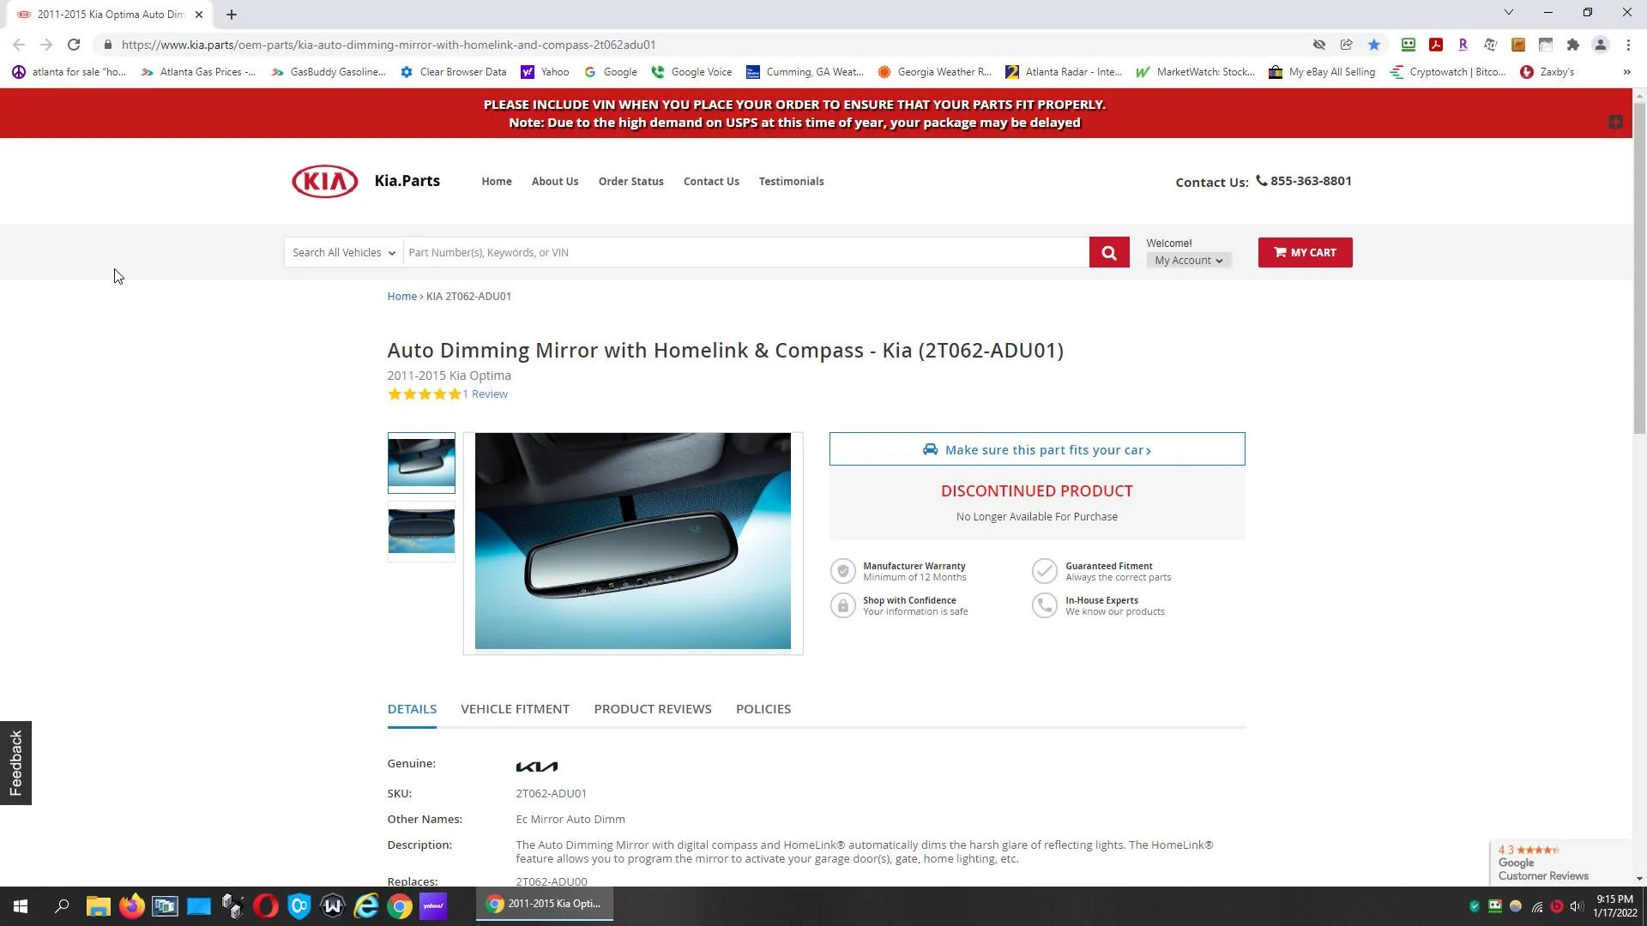Launch File Explorer from taskbar
This screenshot has height=926, width=1647.
click(x=99, y=906)
